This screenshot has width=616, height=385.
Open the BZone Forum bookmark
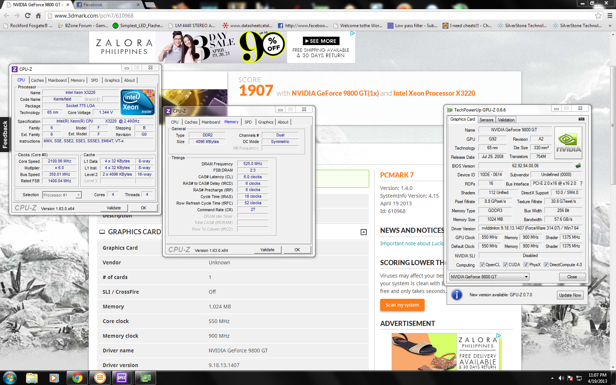click(82, 26)
